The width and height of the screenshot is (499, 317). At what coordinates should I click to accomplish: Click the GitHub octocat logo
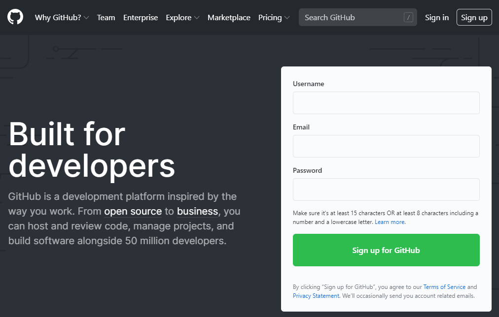[15, 17]
